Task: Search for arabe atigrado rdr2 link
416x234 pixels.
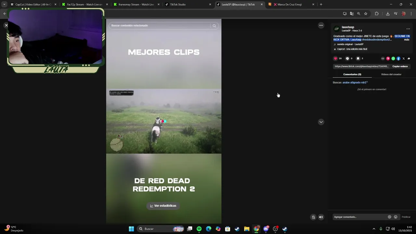Action: [355, 83]
